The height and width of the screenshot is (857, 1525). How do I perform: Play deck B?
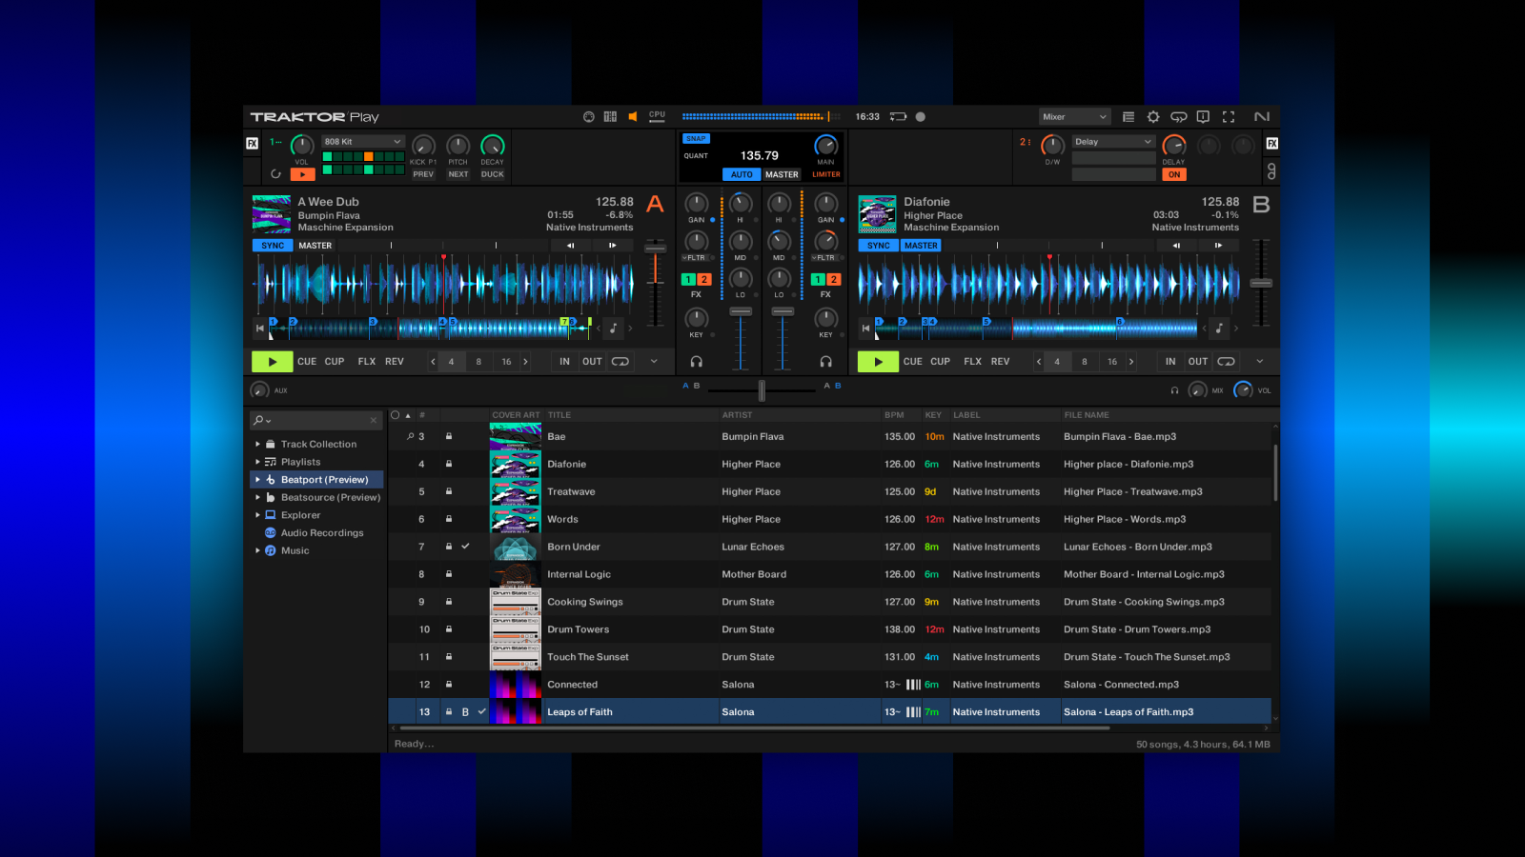pyautogui.click(x=878, y=362)
